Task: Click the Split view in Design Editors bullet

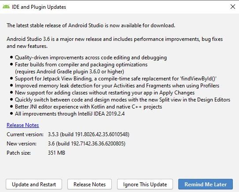Action: [x=122, y=100]
